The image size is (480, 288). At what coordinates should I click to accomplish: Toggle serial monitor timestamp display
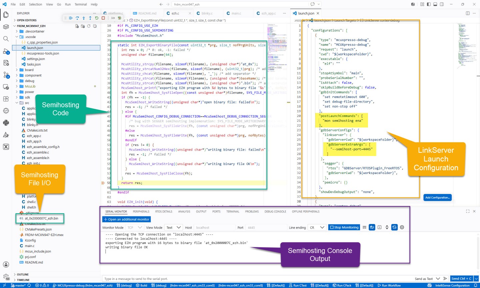[x=387, y=227]
